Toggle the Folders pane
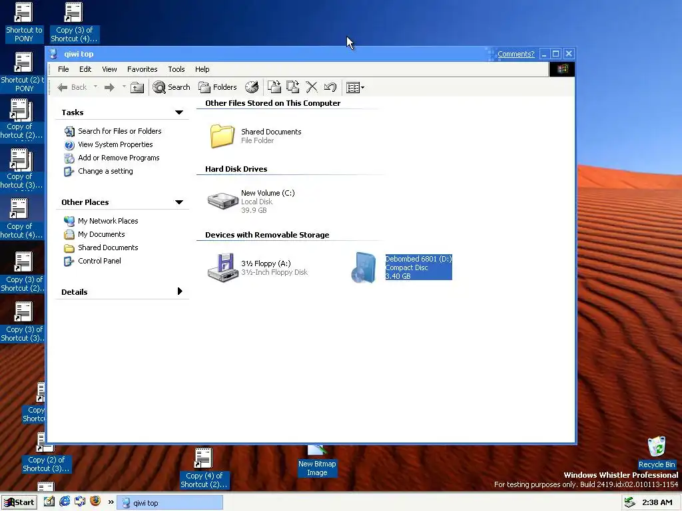This screenshot has height=511, width=682. coord(218,87)
